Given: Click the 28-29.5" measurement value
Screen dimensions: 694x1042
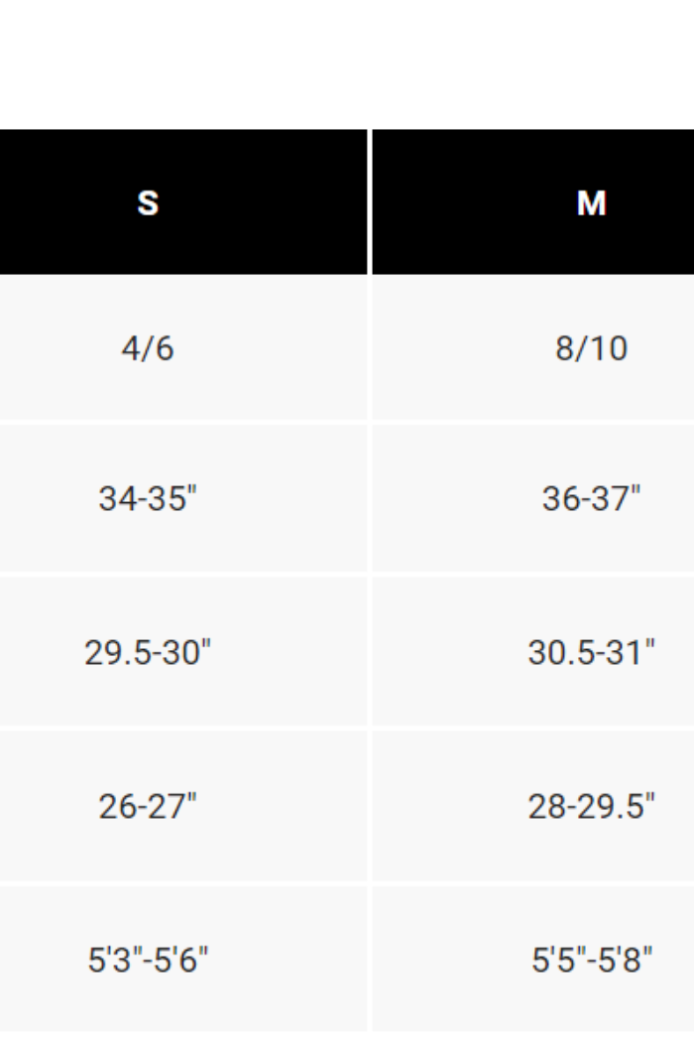Looking at the screenshot, I should pos(591,806).
